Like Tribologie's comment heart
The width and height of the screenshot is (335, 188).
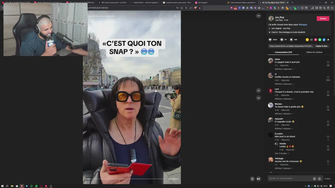pos(328,162)
